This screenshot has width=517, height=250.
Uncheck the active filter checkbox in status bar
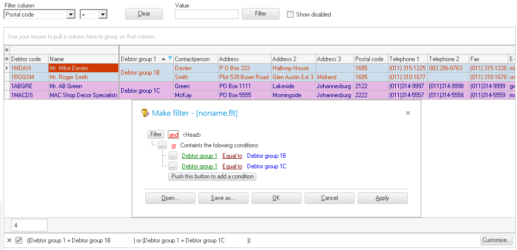(x=19, y=240)
